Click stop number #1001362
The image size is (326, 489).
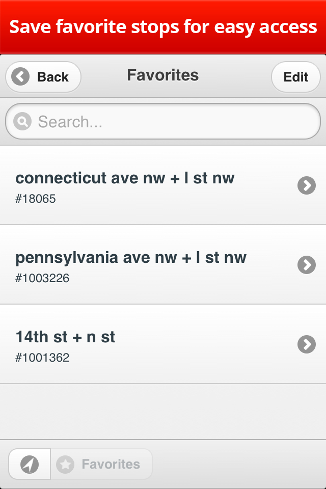point(42,358)
